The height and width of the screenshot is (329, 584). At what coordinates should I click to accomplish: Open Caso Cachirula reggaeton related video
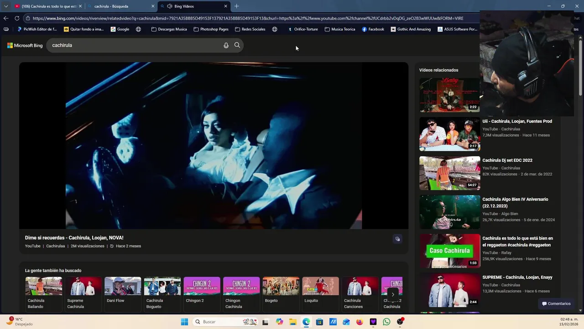point(449,251)
